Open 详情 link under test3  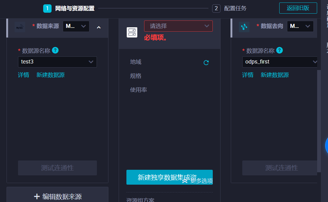[x=23, y=75]
